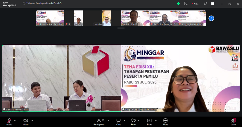Viewport: 242px width, 127px height.
Task: Open the Participants panel
Action: pos(99,122)
